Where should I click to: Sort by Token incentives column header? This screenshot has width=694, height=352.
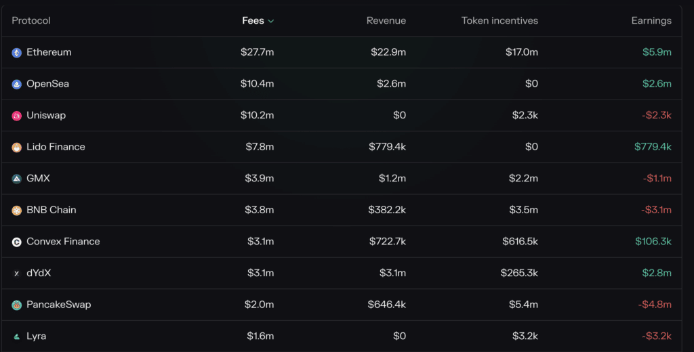pyautogui.click(x=499, y=20)
